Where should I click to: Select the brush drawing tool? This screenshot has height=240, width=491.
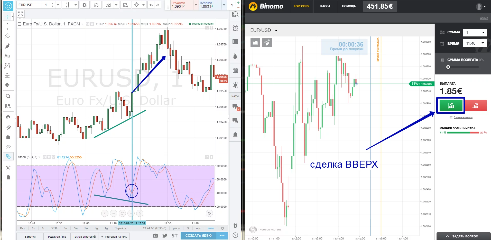coord(7,46)
